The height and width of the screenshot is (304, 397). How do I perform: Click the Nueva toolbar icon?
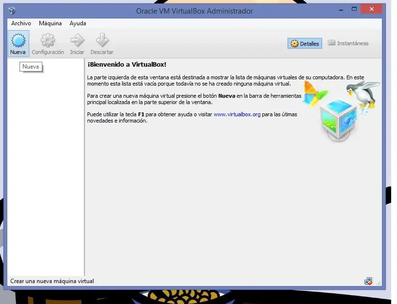coord(18,43)
